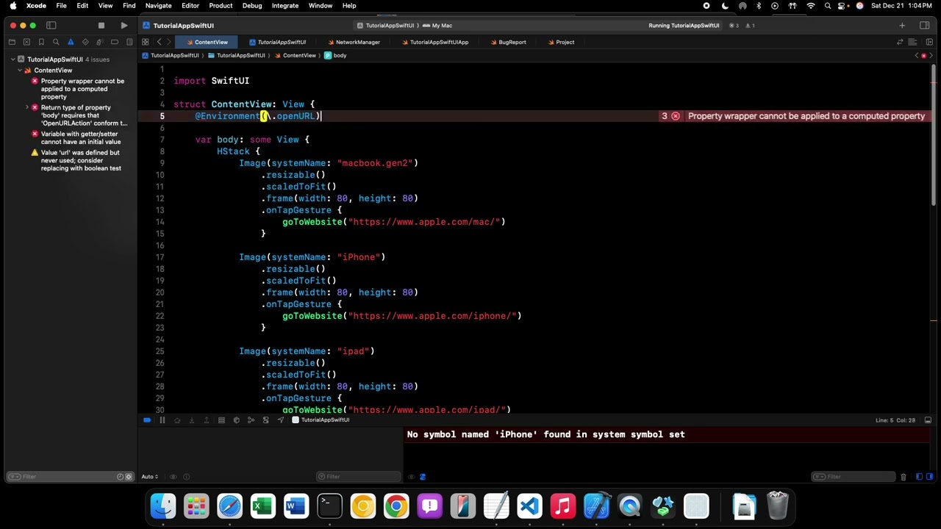Switch to the TutorialAppSwiftUIApp tab
The width and height of the screenshot is (941, 529).
point(434,42)
